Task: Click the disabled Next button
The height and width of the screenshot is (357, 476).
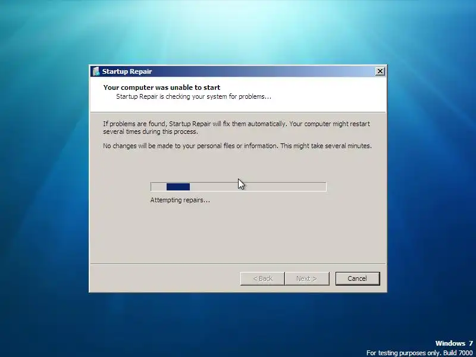Action: click(x=307, y=278)
